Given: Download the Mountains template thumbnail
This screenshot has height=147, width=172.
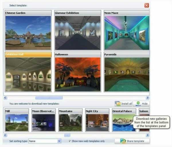Looking at the screenshot, I should (71, 123).
